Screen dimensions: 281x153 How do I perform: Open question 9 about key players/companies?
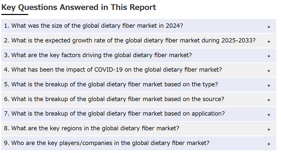coord(138,143)
